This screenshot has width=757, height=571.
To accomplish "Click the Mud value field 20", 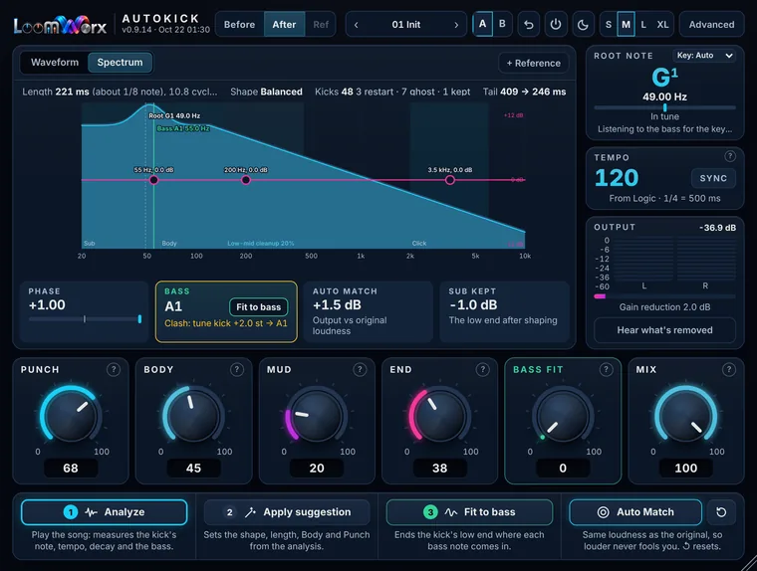I will [317, 468].
